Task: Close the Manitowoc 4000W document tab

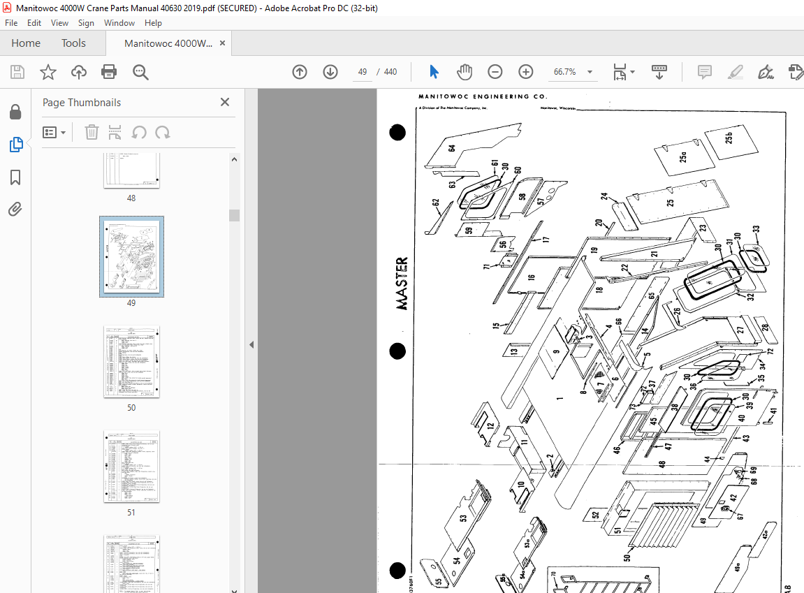Action: [x=222, y=43]
